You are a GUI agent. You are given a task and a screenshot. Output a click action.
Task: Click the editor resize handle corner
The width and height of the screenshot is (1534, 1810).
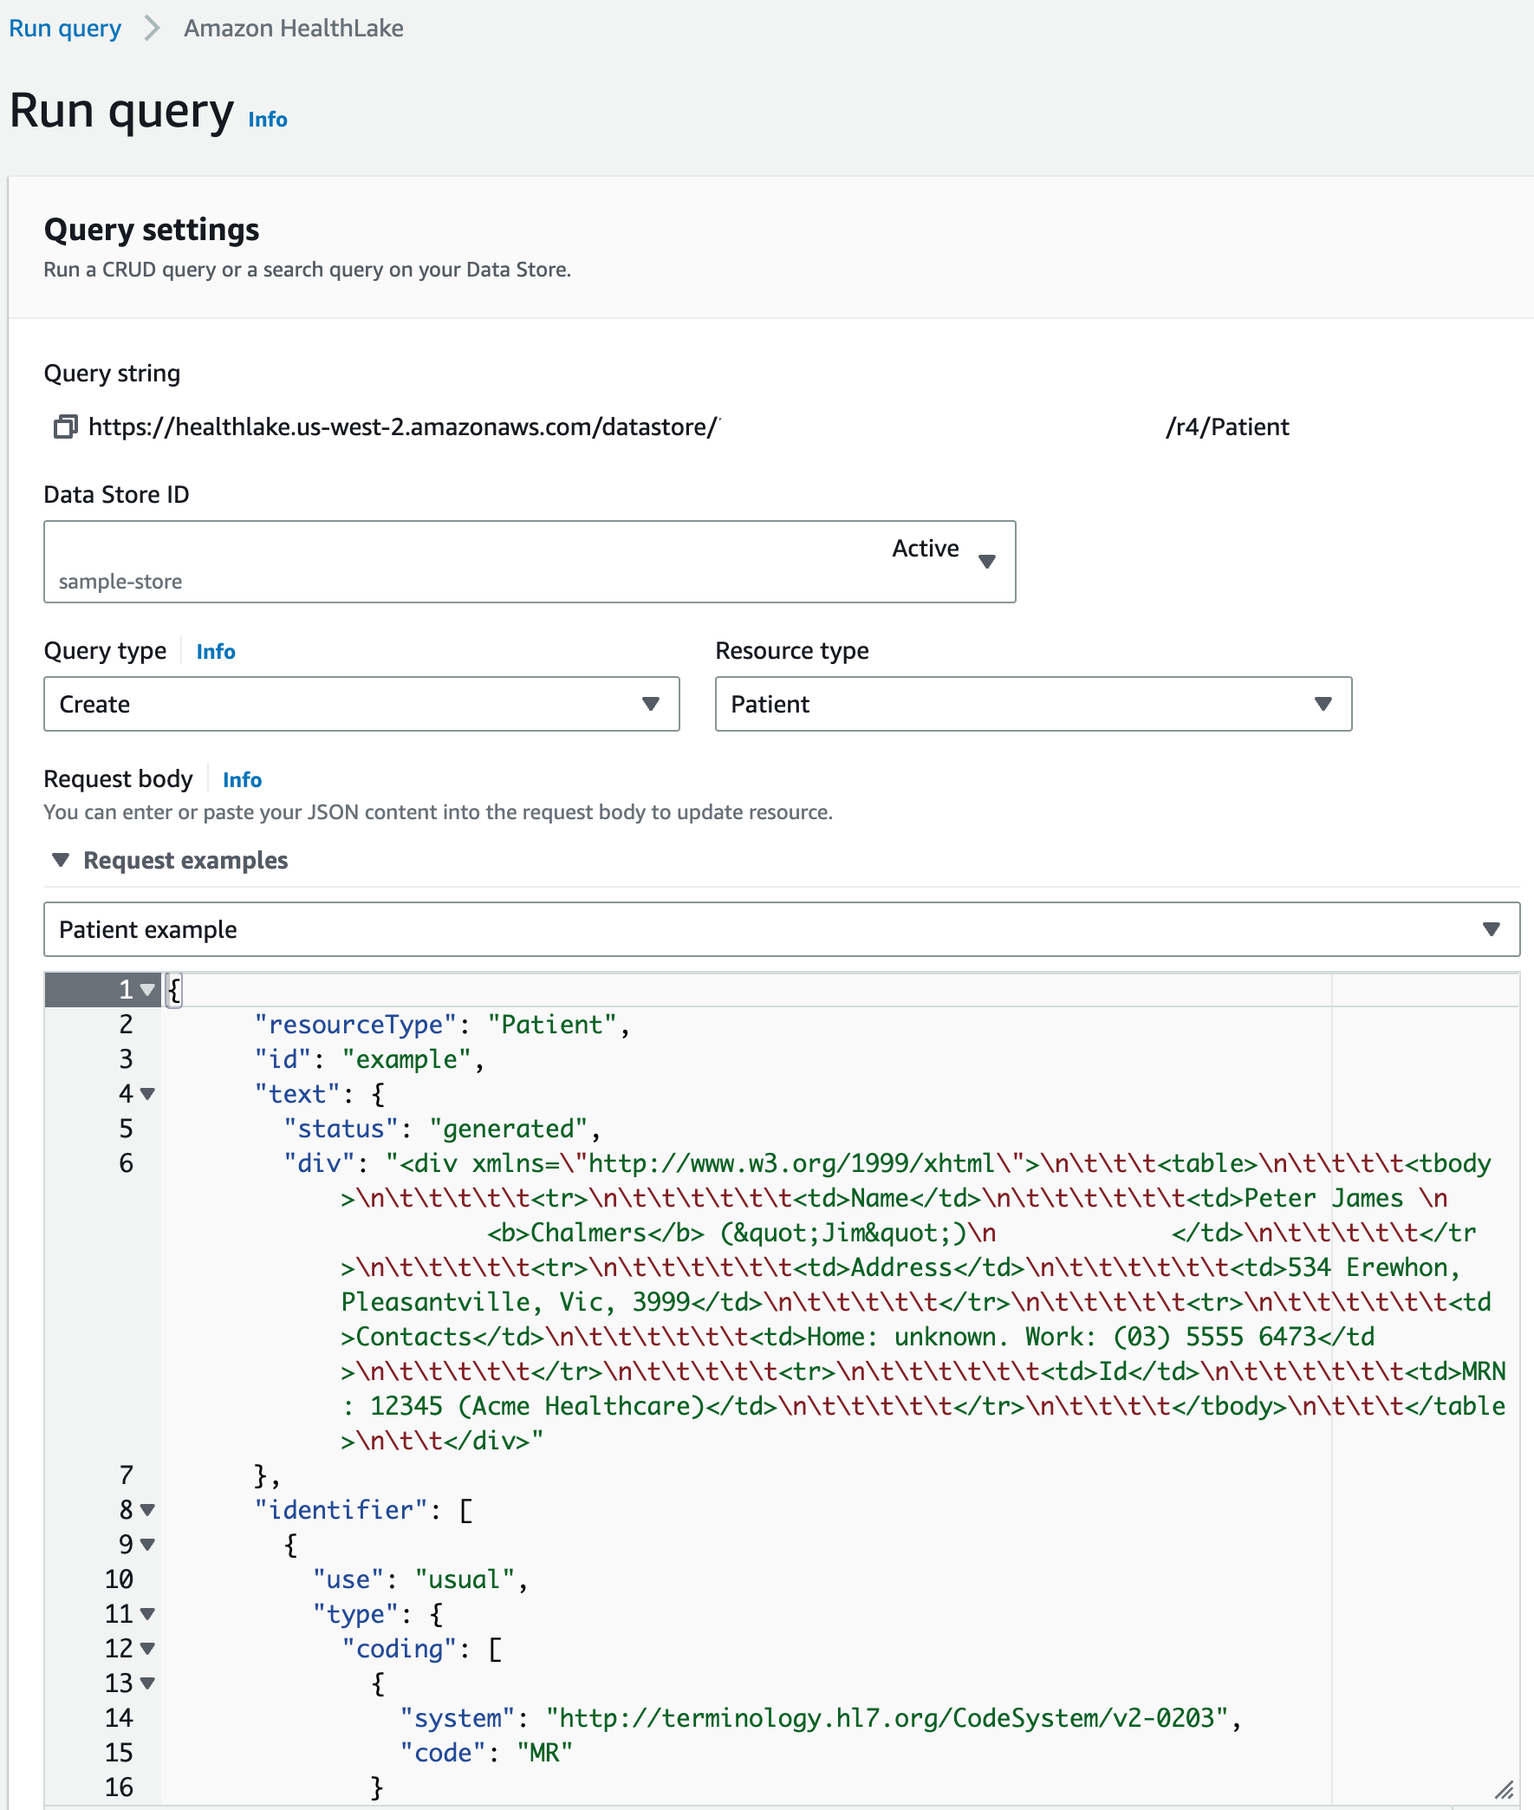(x=1505, y=1791)
